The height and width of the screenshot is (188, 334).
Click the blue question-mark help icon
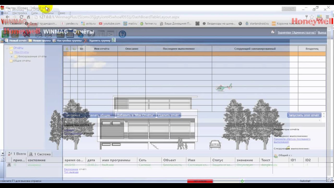point(122,34)
